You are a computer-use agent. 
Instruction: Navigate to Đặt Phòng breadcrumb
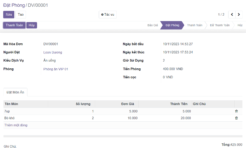click(14, 5)
